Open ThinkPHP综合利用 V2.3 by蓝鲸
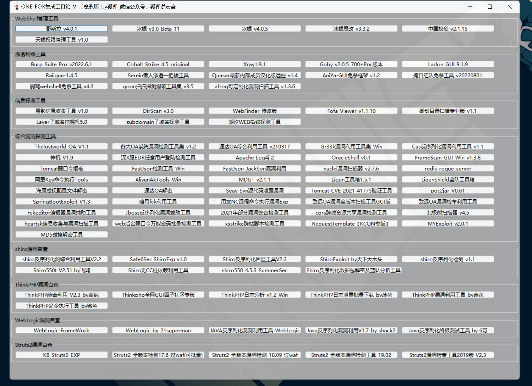The width and height of the screenshot is (532, 386). 62,295
